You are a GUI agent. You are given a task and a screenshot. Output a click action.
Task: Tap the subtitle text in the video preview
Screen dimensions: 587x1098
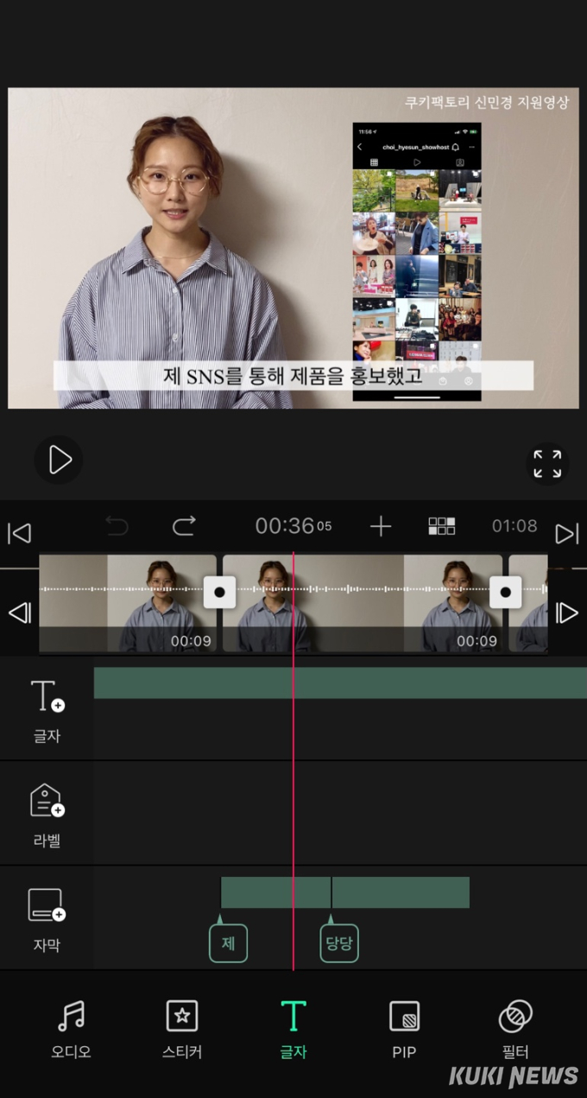point(293,376)
